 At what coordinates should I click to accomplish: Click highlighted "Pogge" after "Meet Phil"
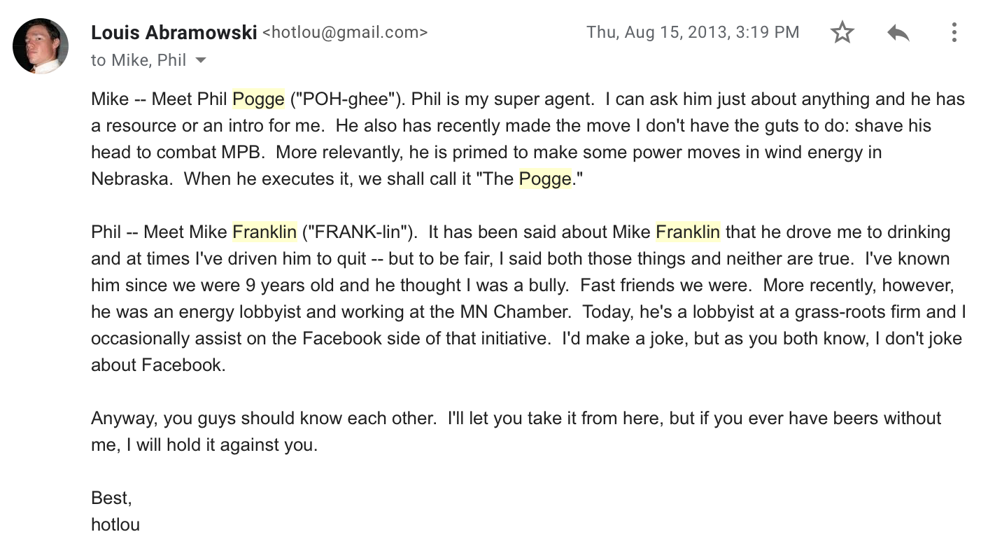point(258,99)
